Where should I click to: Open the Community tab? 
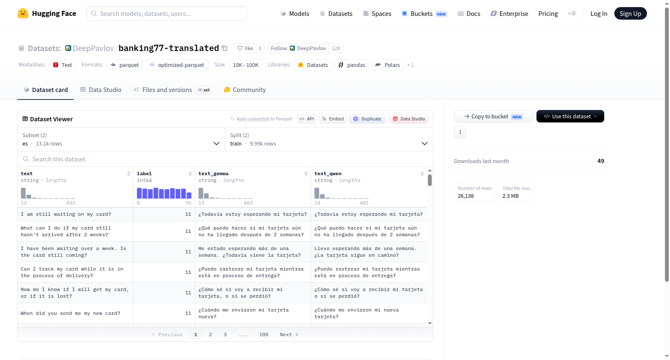point(245,90)
